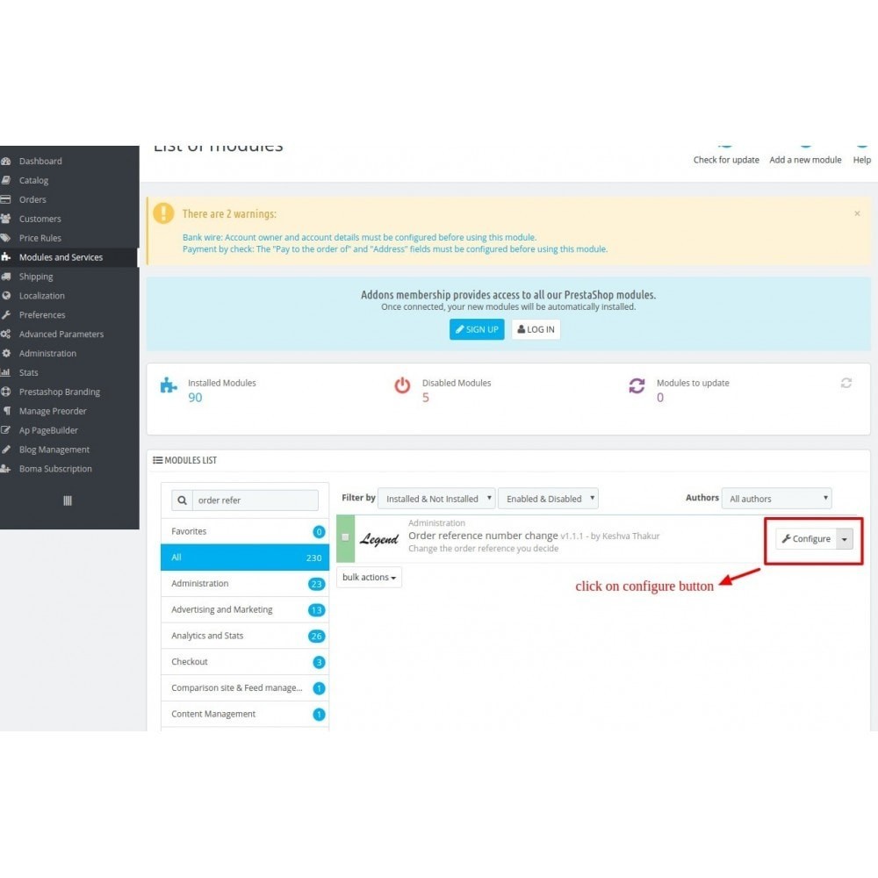This screenshot has height=878, width=878.
Task: Select the Advertising and Marketing category
Action: click(245, 610)
